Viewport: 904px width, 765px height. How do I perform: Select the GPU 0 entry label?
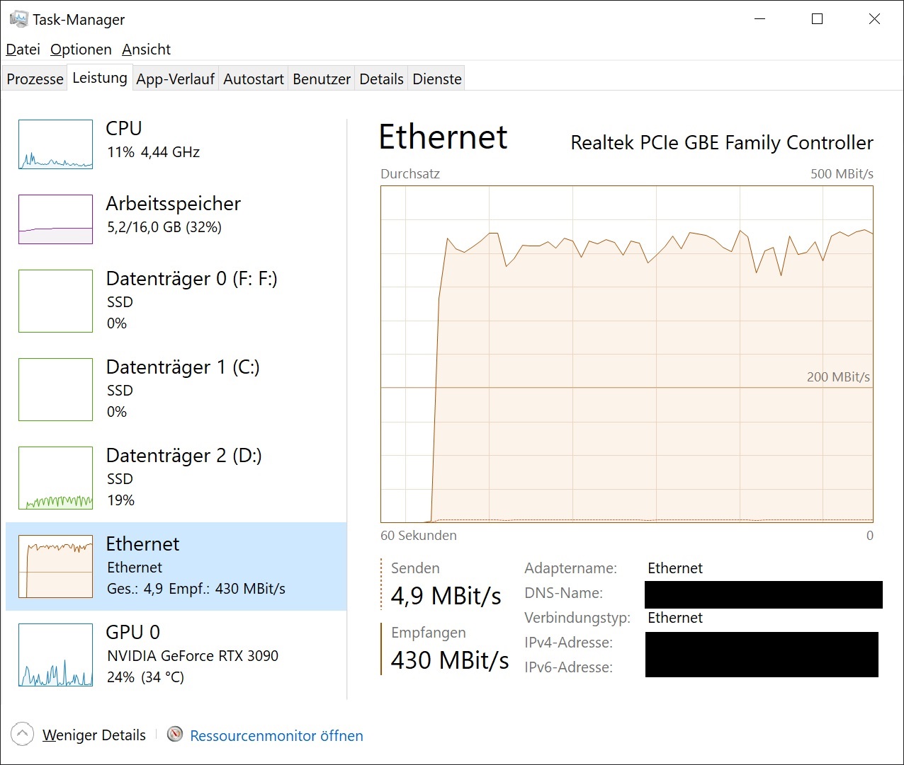click(133, 632)
